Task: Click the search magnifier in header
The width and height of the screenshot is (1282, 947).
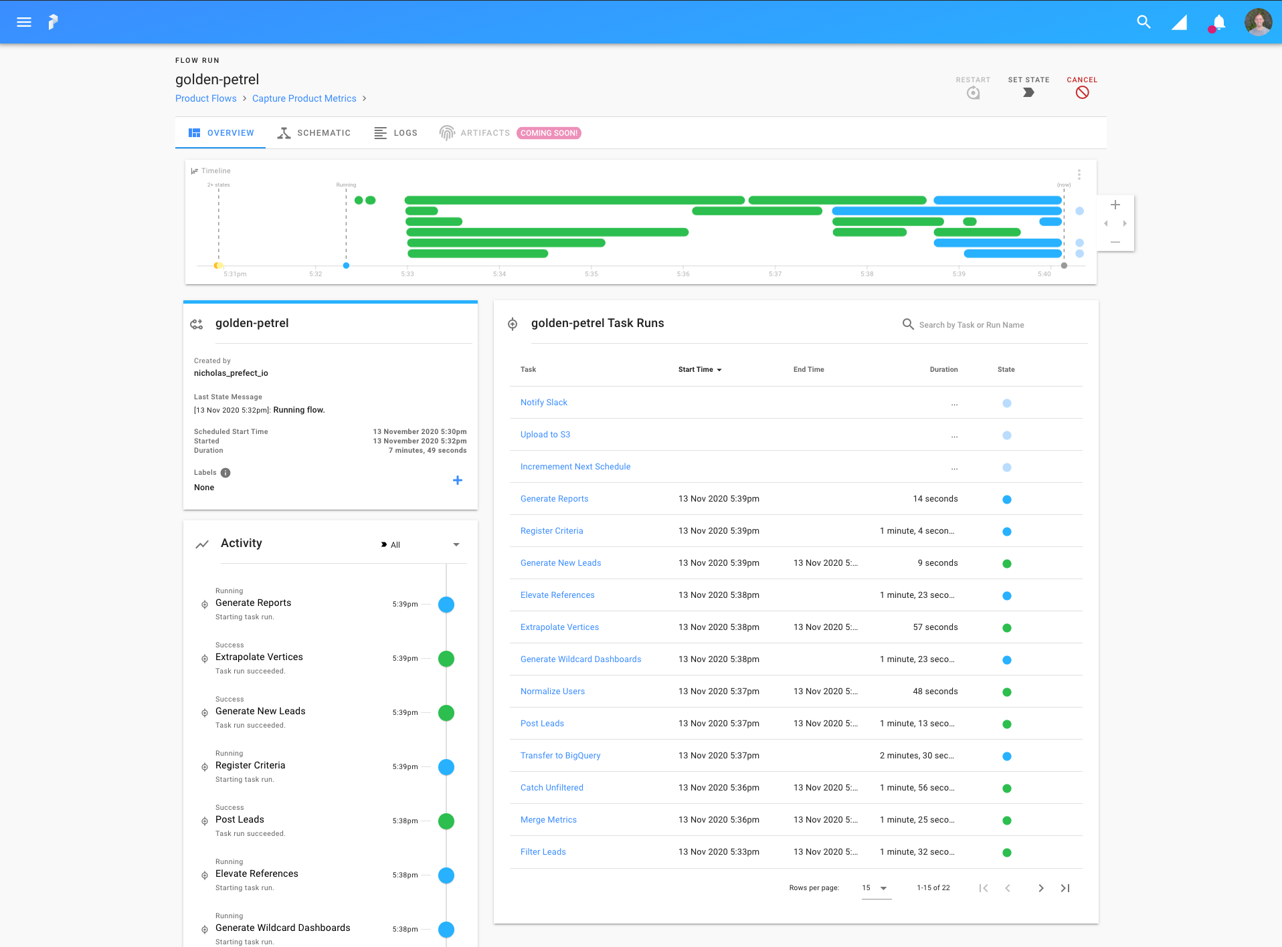Action: tap(1143, 22)
